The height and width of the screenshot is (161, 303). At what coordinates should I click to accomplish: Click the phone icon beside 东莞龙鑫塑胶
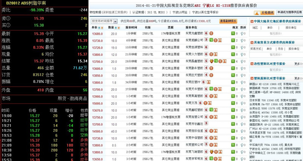click(211, 34)
